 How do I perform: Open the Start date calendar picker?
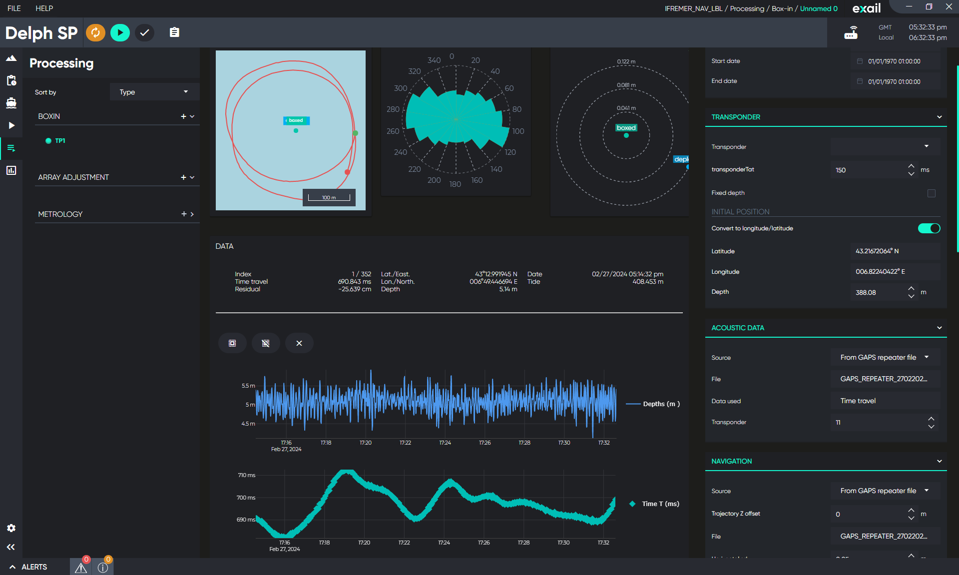pyautogui.click(x=860, y=61)
